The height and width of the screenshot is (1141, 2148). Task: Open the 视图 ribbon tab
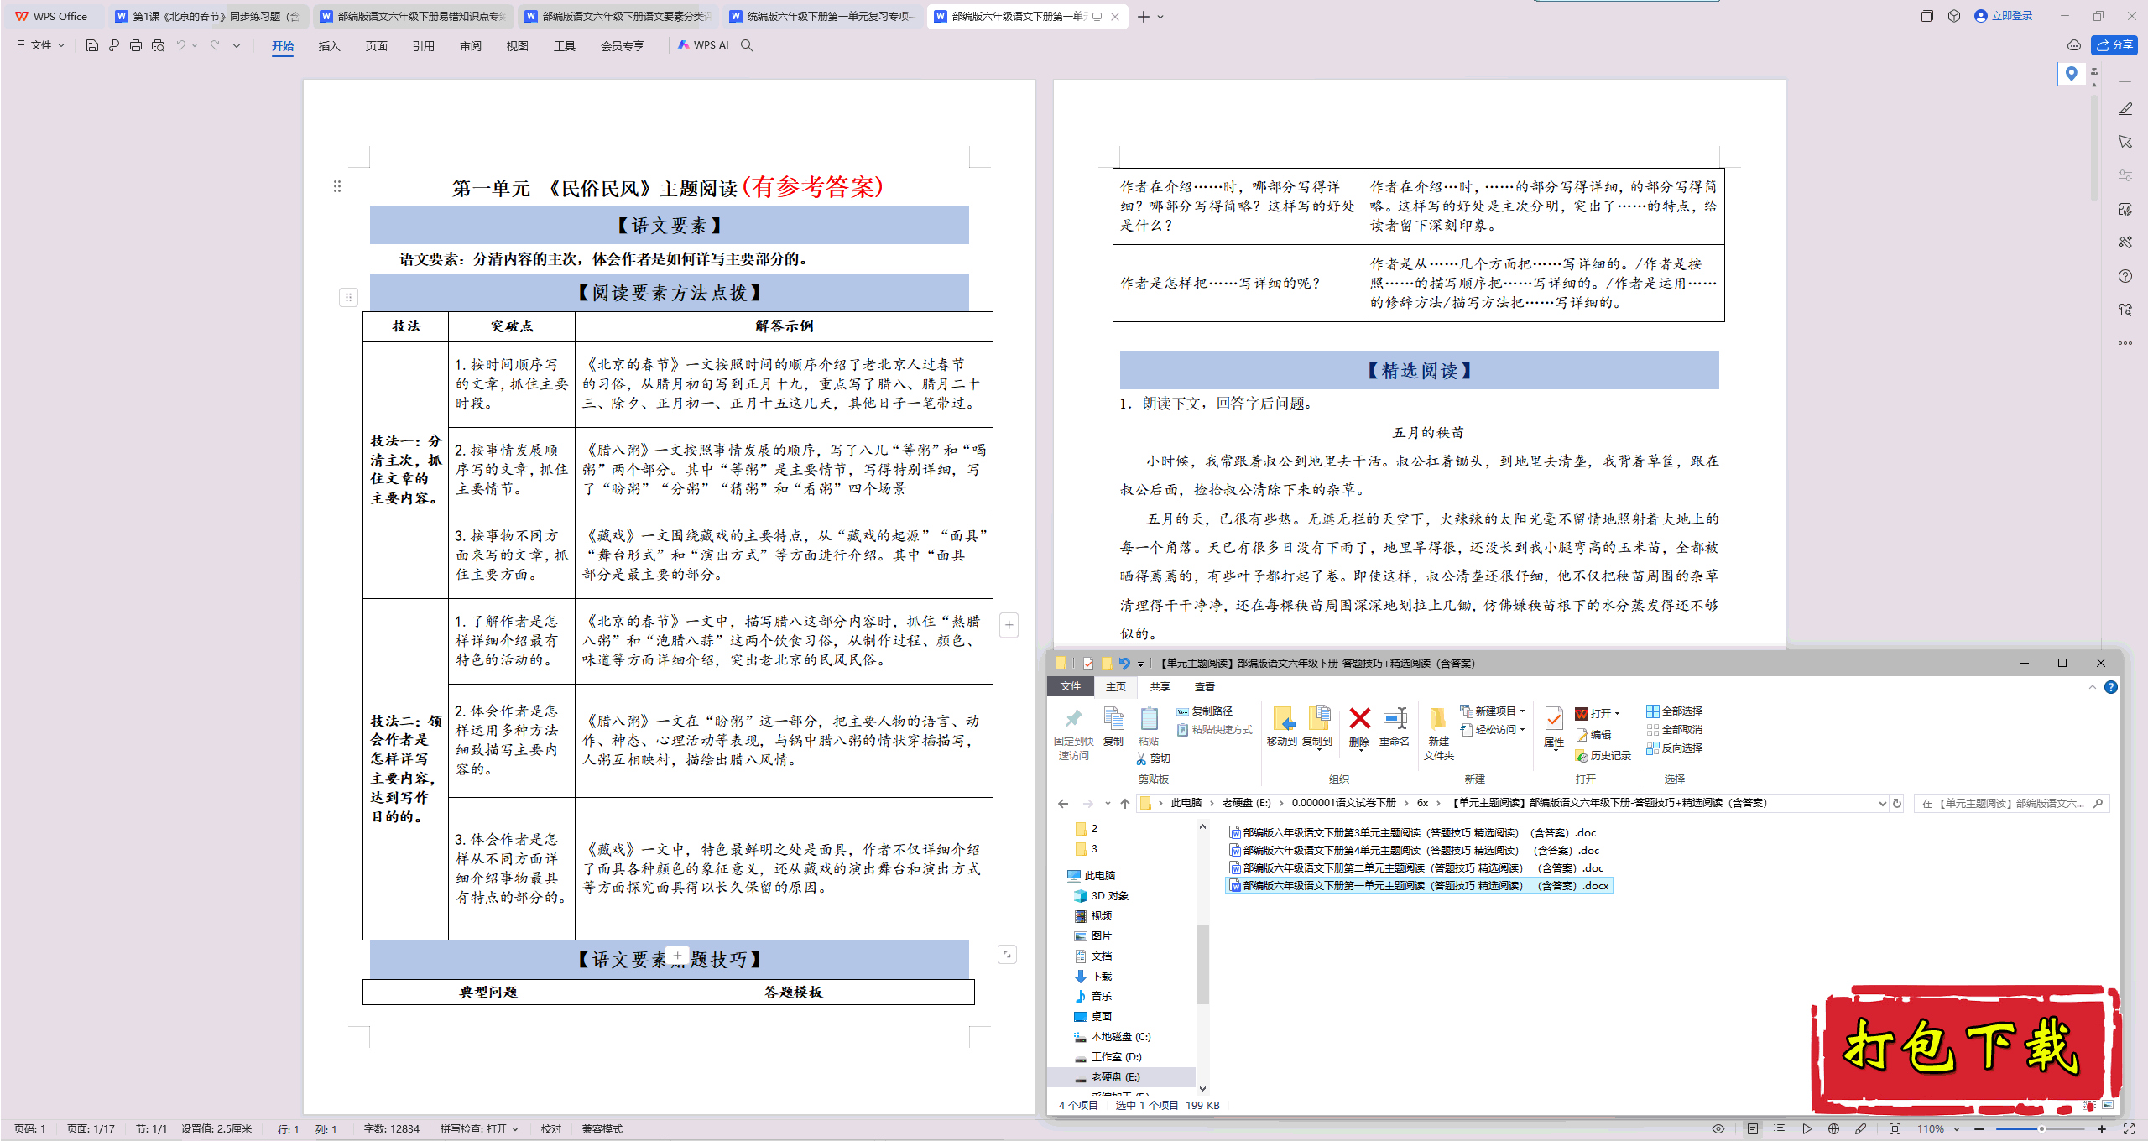pos(517,46)
